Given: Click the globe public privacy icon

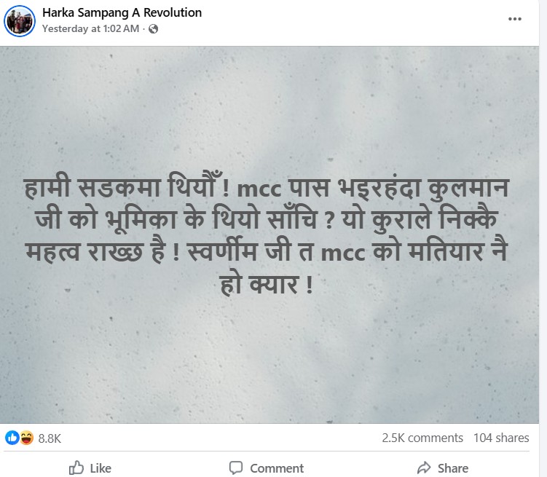Looking at the screenshot, I should 153,28.
